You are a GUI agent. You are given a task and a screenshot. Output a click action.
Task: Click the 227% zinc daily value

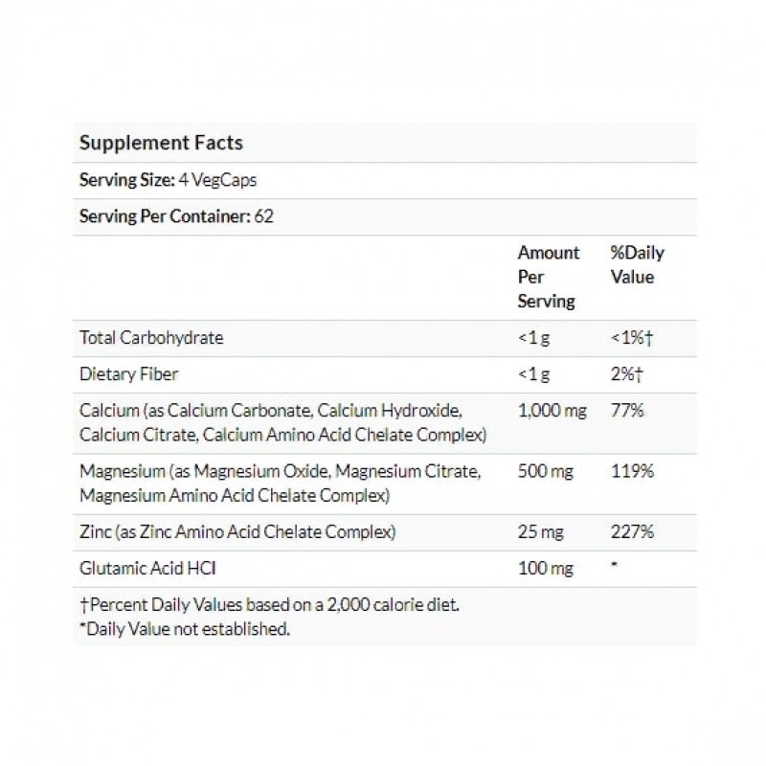click(x=632, y=530)
